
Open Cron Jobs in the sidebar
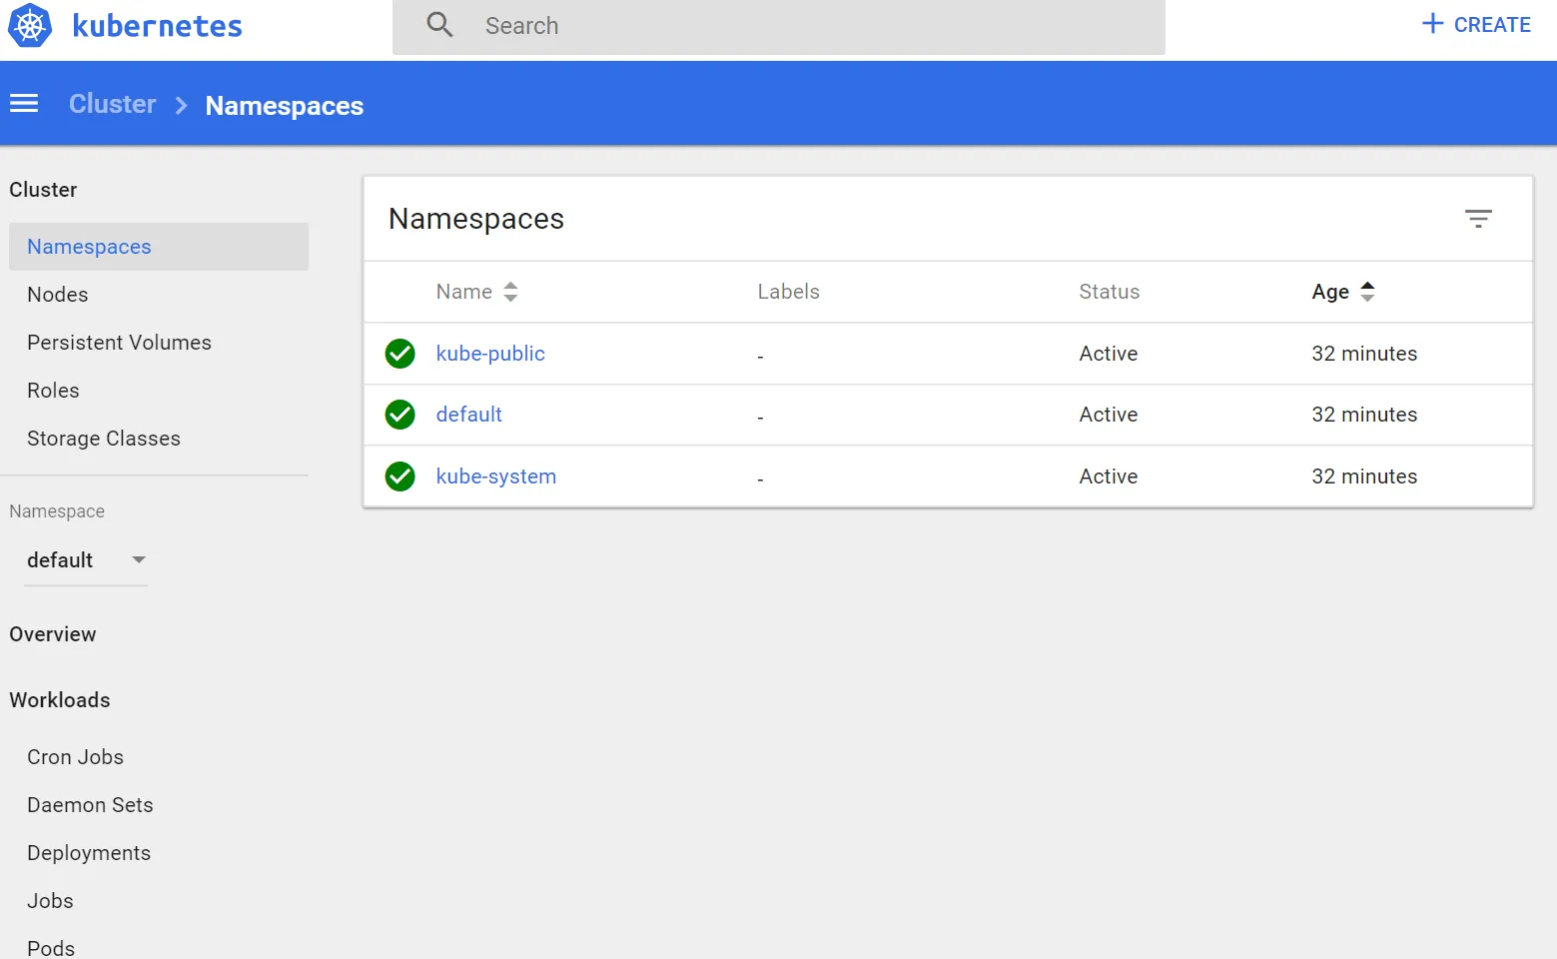pos(76,757)
